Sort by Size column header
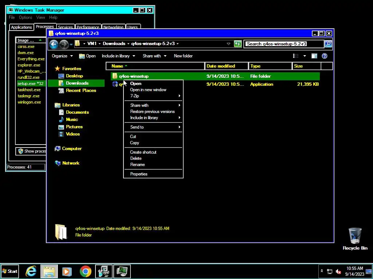Viewport: 373px width, 279px height. 307,66
